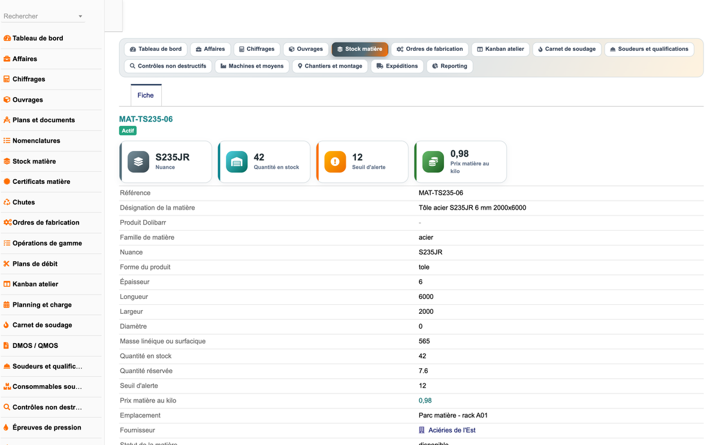Screen dimensions: 719x445
Task: Click the building icon beside Aciéries de l'Est
Action: pyautogui.click(x=422, y=430)
